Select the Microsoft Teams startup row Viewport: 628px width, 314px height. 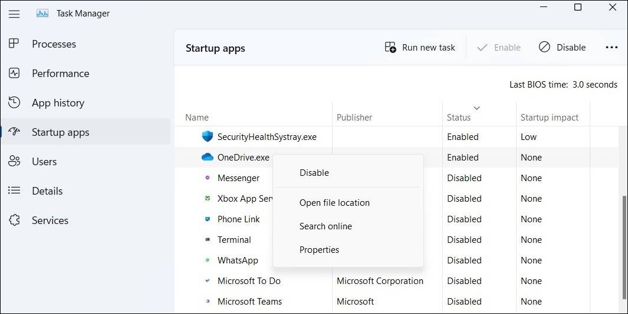[x=249, y=302]
